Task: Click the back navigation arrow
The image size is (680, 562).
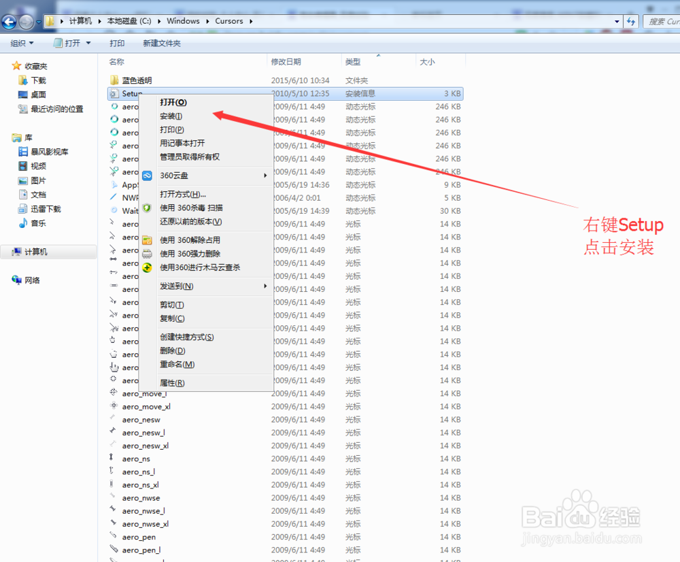Action: click(8, 21)
